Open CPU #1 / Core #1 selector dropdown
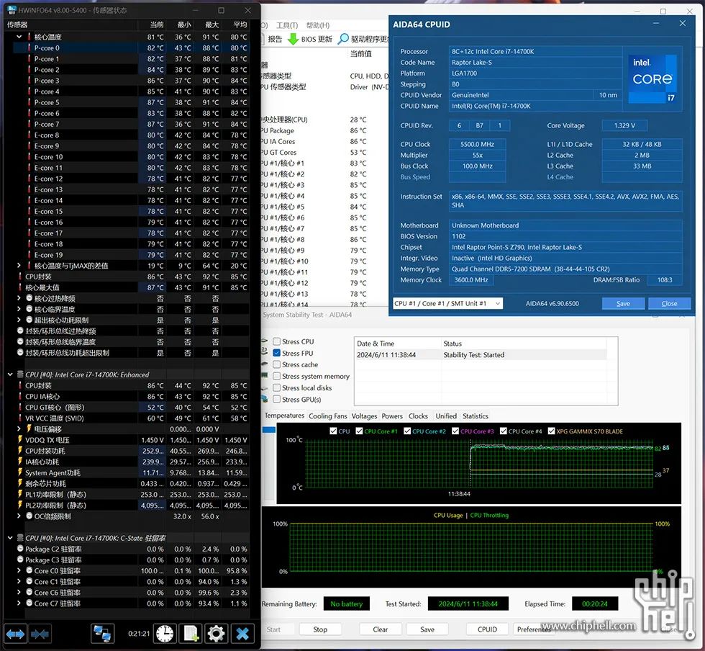Image resolution: width=705 pixels, height=651 pixels. click(447, 303)
